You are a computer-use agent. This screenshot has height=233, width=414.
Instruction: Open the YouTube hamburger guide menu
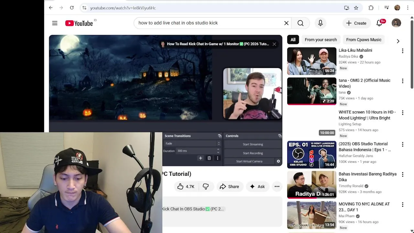point(55,23)
